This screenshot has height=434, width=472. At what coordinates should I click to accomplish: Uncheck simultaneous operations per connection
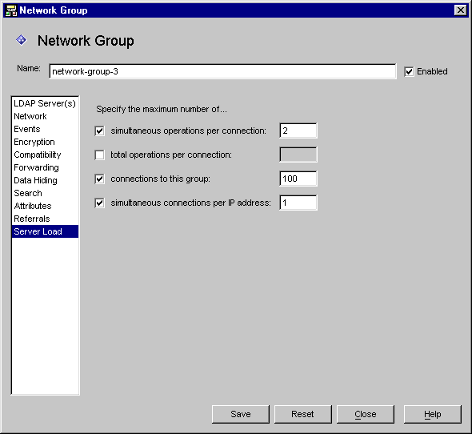click(100, 131)
